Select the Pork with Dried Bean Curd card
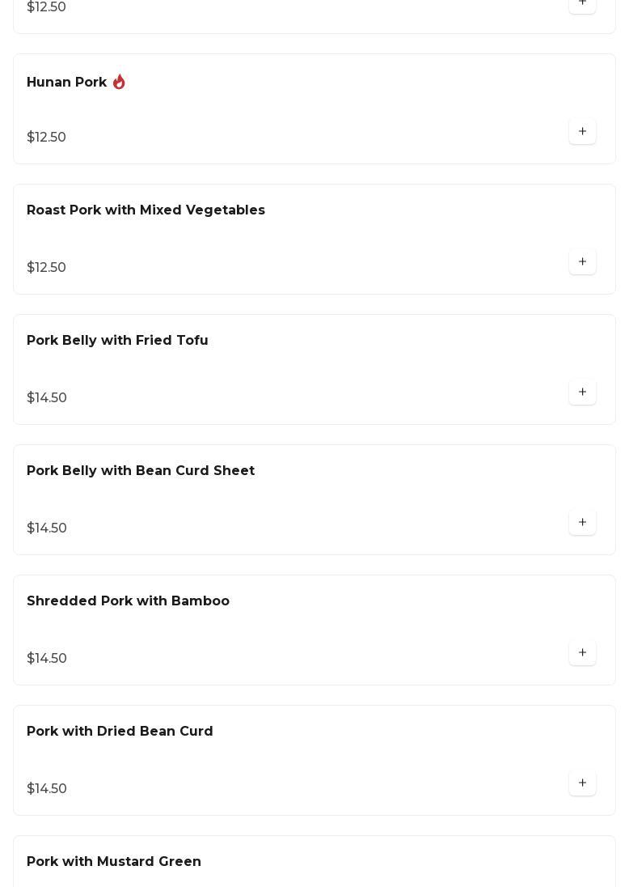This screenshot has width=629, height=887. click(314, 761)
